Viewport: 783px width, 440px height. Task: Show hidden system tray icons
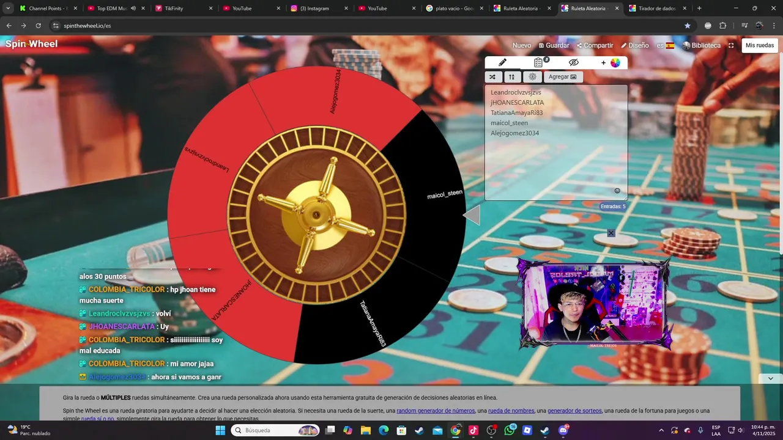tap(661, 430)
